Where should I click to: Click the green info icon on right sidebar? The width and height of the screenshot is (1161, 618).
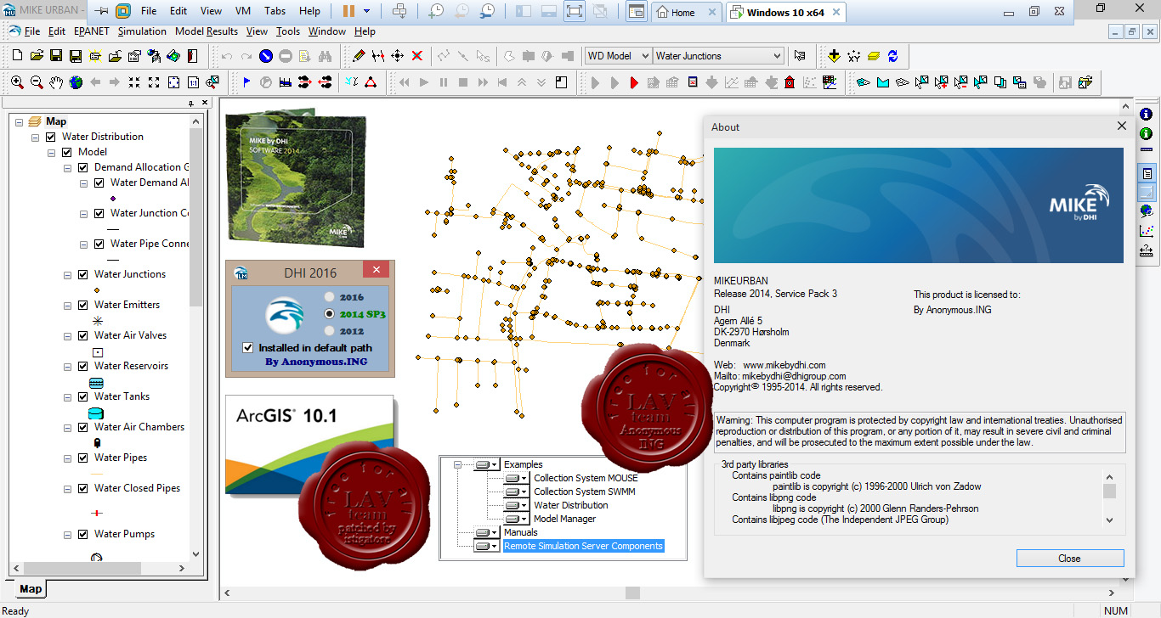click(x=1146, y=133)
